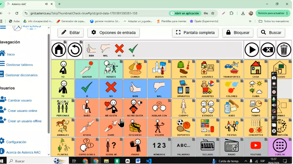Tap the AYUDA help cell
293x164 pixels.
[87, 127]
